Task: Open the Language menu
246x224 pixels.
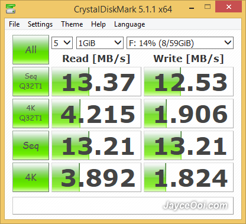Action: [x=130, y=24]
